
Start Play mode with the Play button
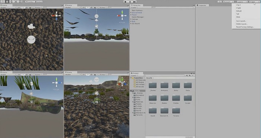[x=126, y=1]
